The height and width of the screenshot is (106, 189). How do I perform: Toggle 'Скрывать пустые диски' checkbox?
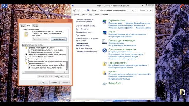[x=27, y=59]
